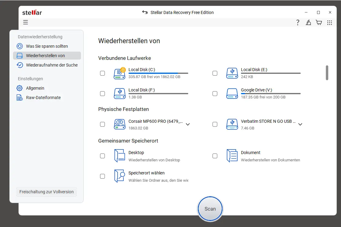Click the Speicherort wählen folder search icon
Viewport: 341px width, 227px height.
(119, 176)
